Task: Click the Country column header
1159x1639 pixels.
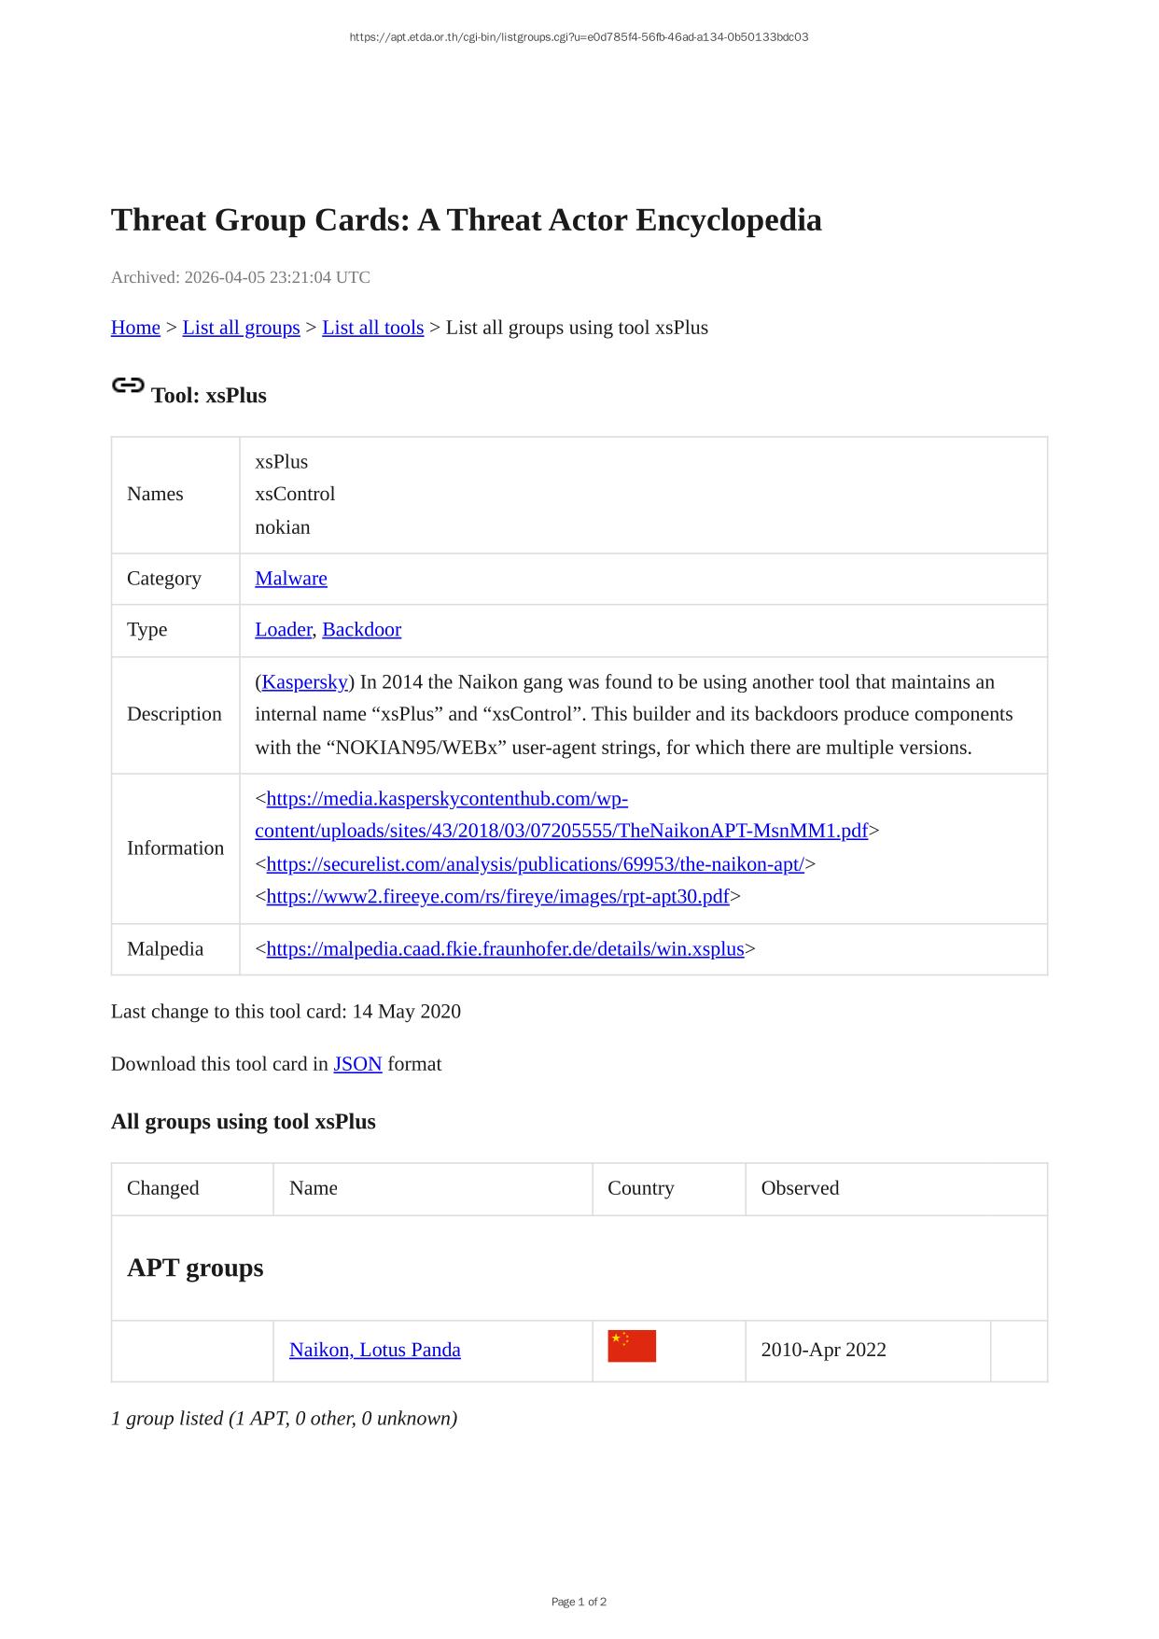Action: coord(640,1188)
